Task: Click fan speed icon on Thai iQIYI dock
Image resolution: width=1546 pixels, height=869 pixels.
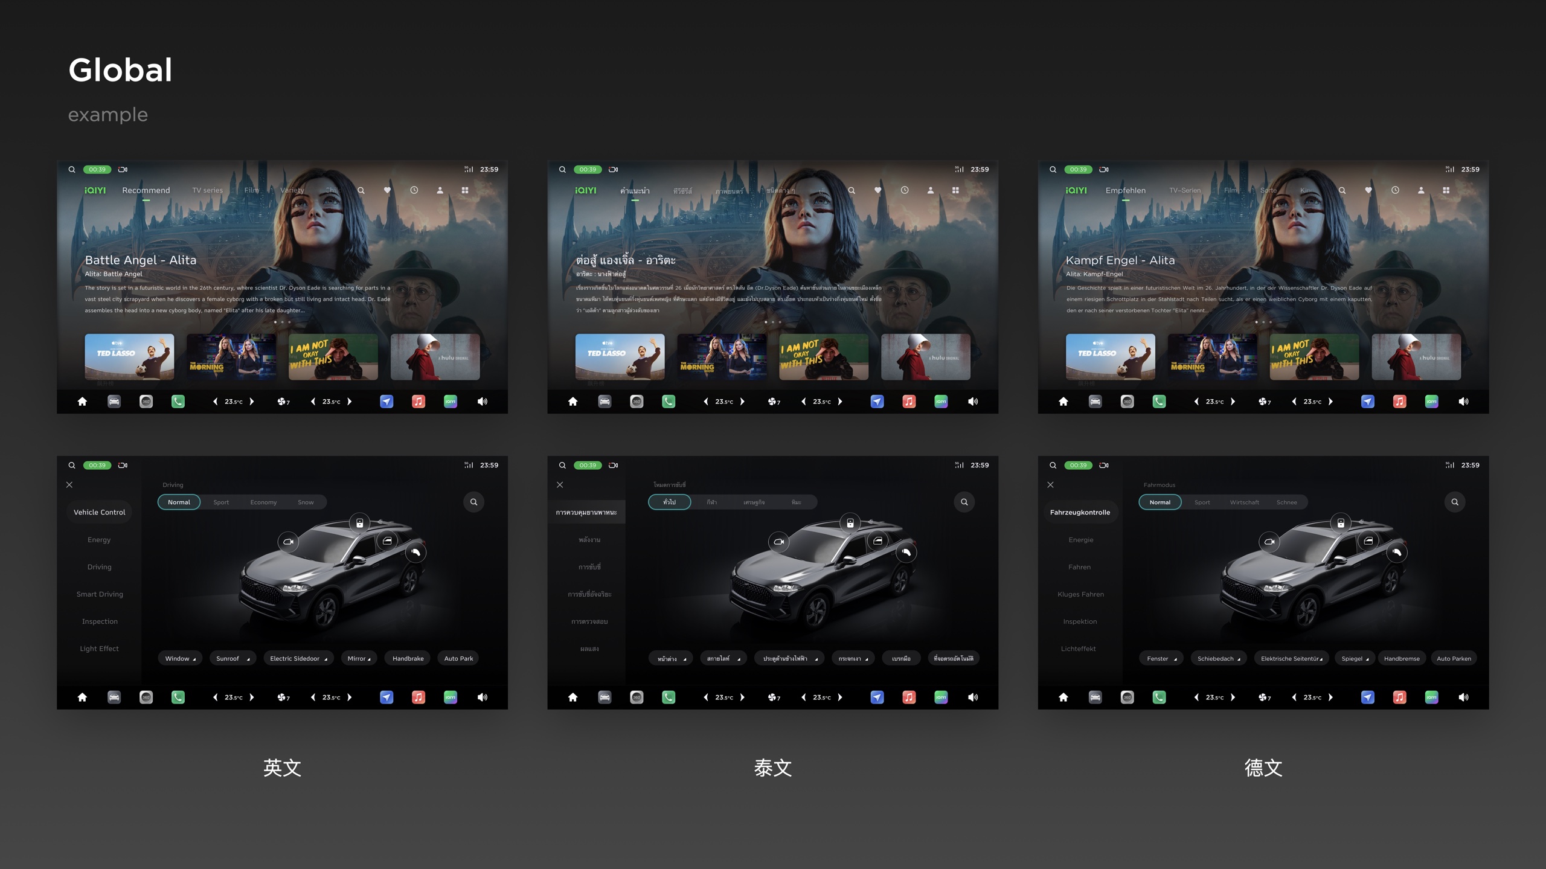Action: 774,402
